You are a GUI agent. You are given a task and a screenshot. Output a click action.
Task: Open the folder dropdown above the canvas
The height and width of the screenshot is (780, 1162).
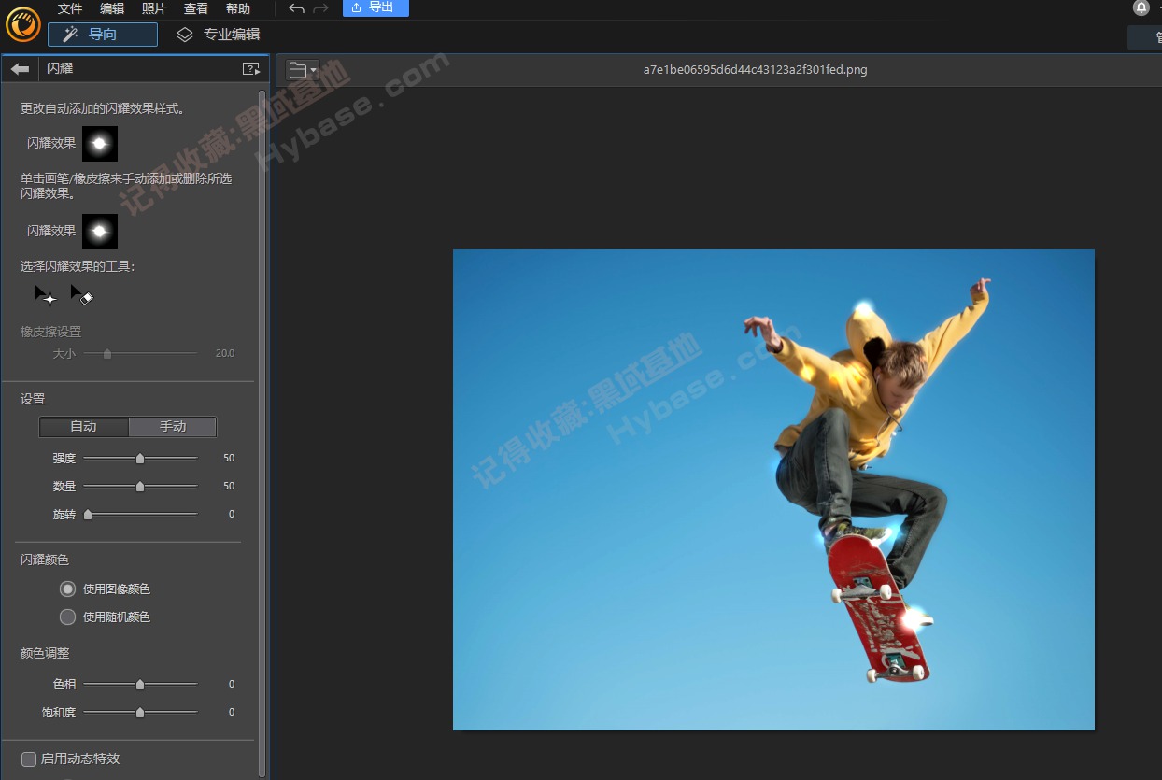pos(299,68)
